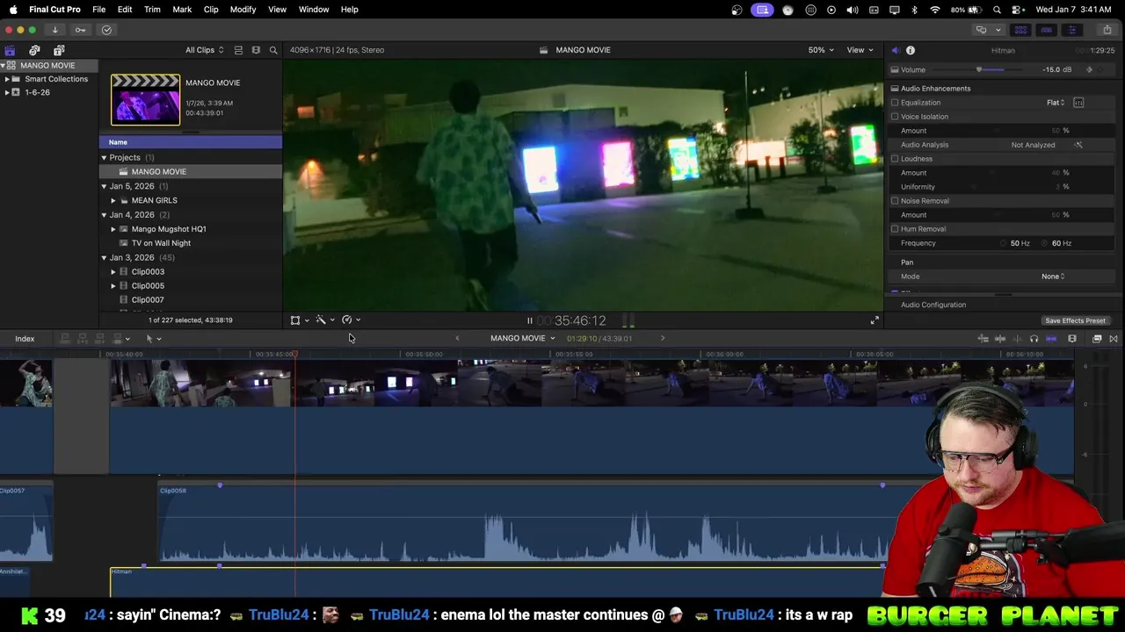1125x632 pixels.
Task: Add a Volume keyframe diamond button
Action: click(1090, 69)
